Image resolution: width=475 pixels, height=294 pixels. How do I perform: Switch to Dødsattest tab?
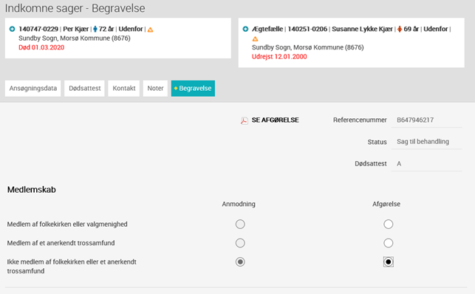pos(84,89)
